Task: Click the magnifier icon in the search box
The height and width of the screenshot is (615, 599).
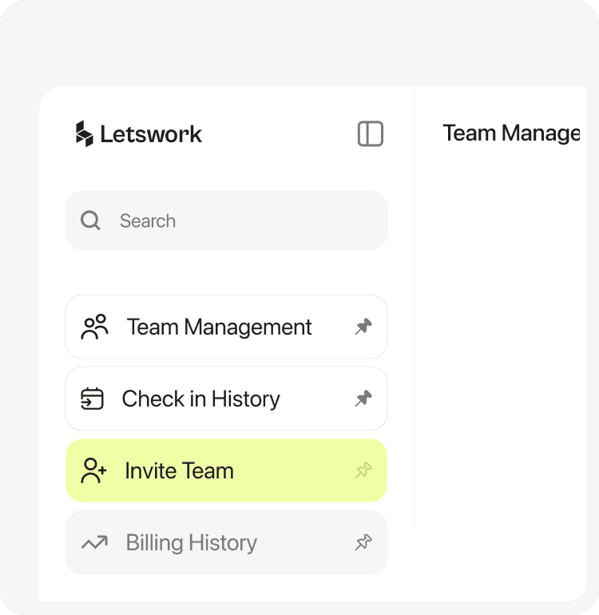Action: (91, 220)
